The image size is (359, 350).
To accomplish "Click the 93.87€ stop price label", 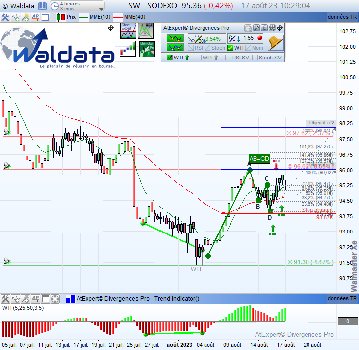I will 324,217.
